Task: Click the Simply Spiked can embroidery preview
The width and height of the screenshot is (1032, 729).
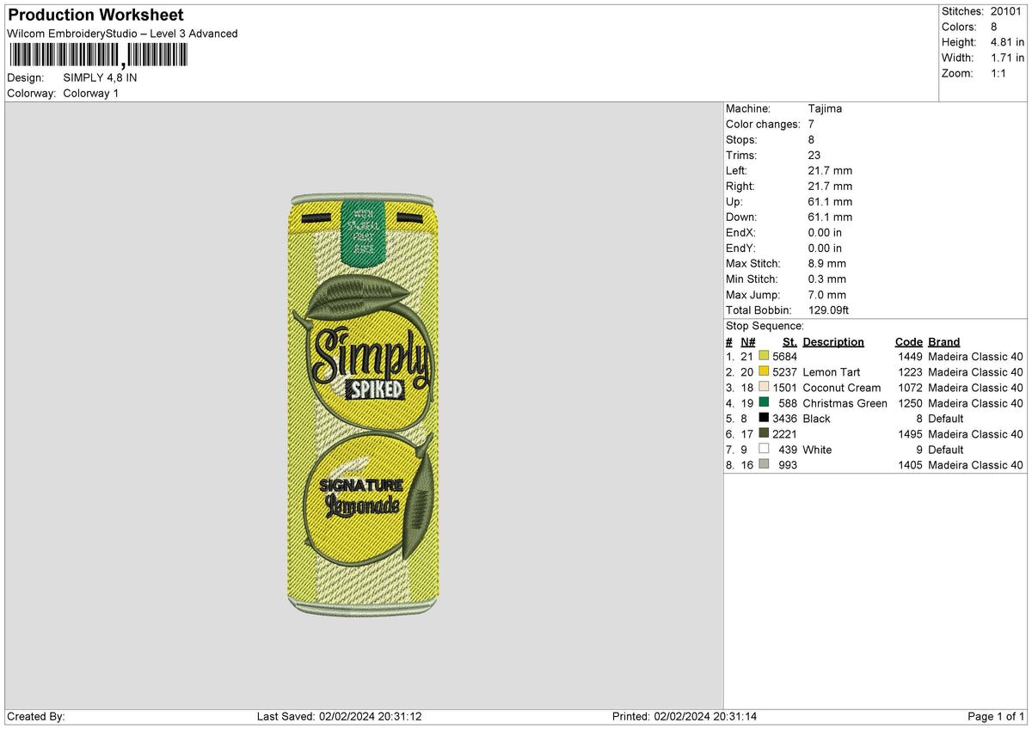Action: pyautogui.click(x=363, y=403)
